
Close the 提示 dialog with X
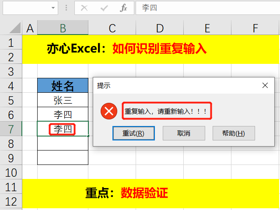click(265, 85)
